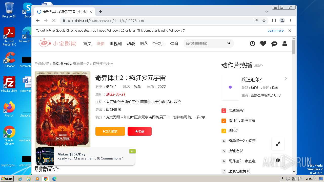This screenshot has width=324, height=182.
Task: Click 动作片 in the breadcrumb
Action: (66, 64)
